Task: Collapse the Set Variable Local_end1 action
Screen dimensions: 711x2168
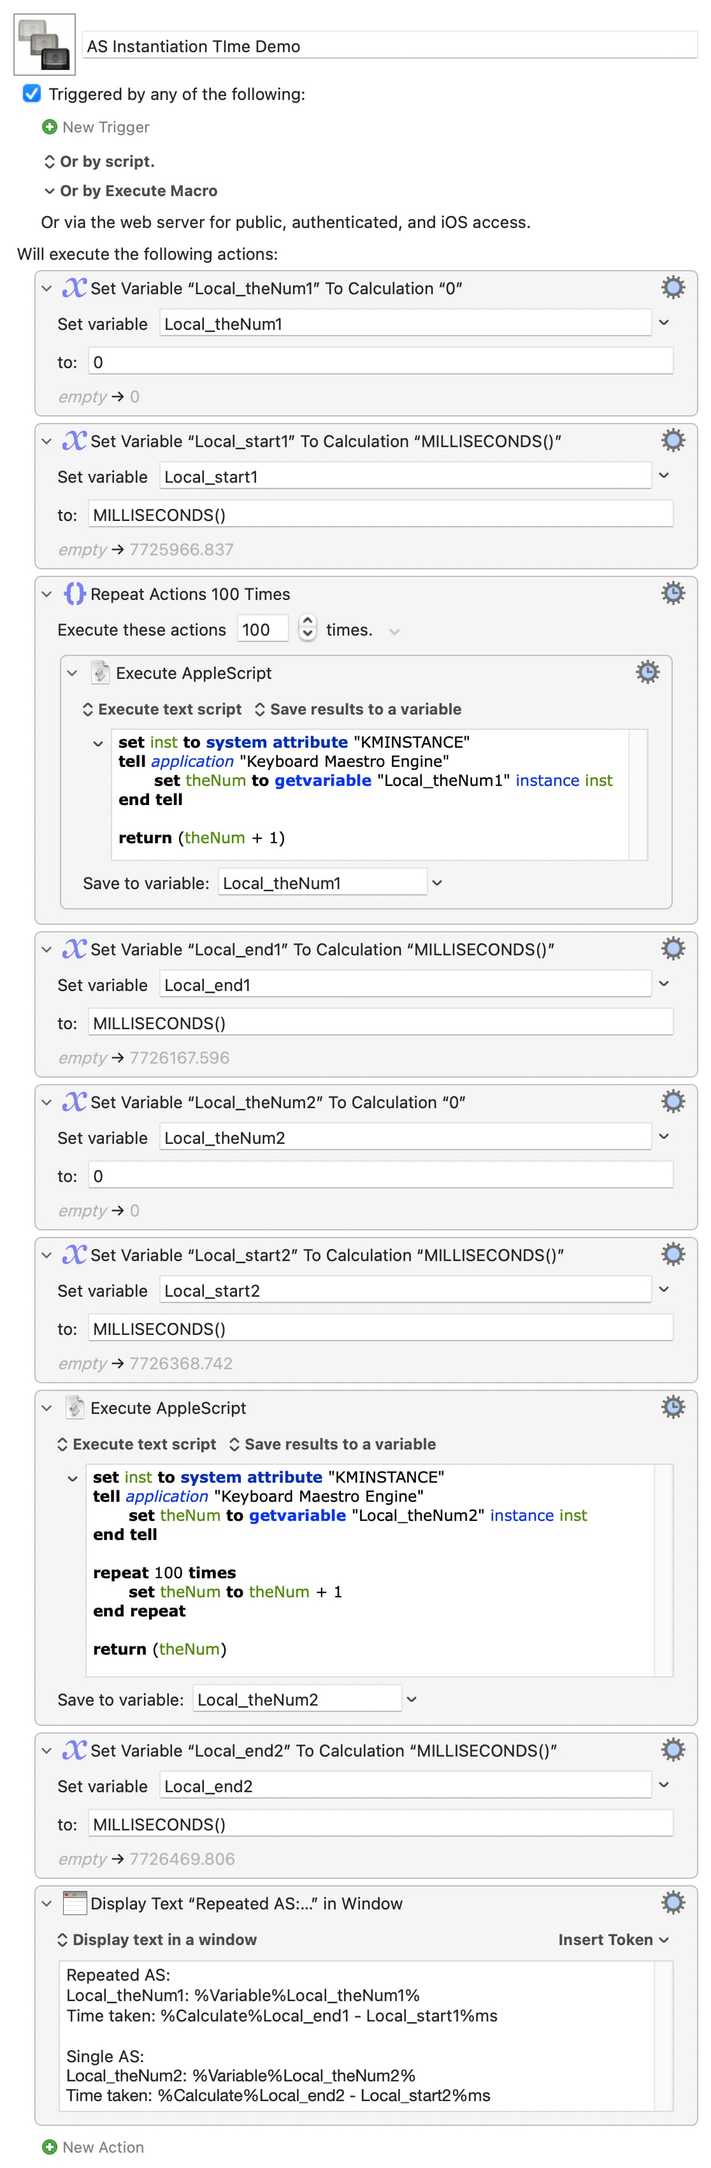Action: point(47,950)
